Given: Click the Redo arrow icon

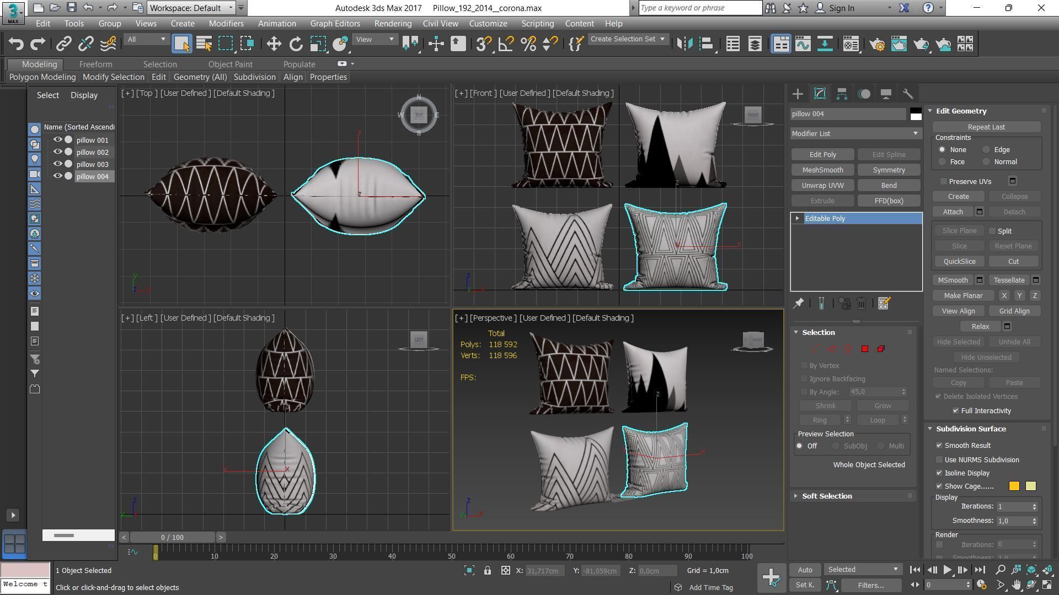Looking at the screenshot, I should pos(38,44).
